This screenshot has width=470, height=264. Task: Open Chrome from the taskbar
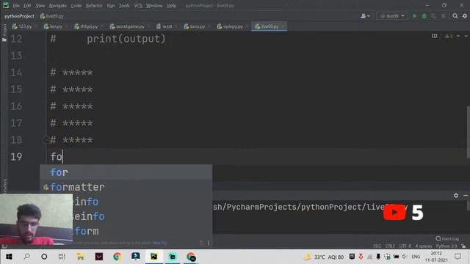point(117,257)
